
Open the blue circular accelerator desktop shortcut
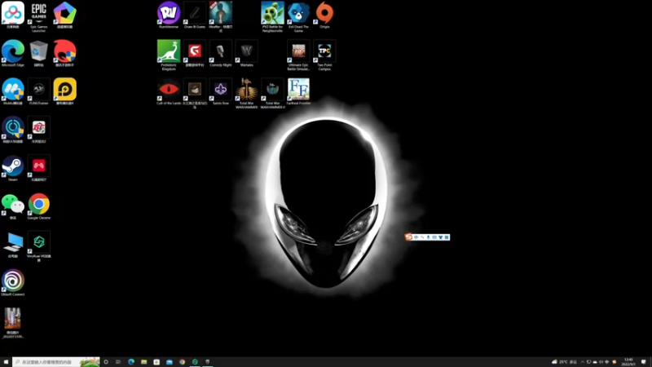(x=13, y=130)
